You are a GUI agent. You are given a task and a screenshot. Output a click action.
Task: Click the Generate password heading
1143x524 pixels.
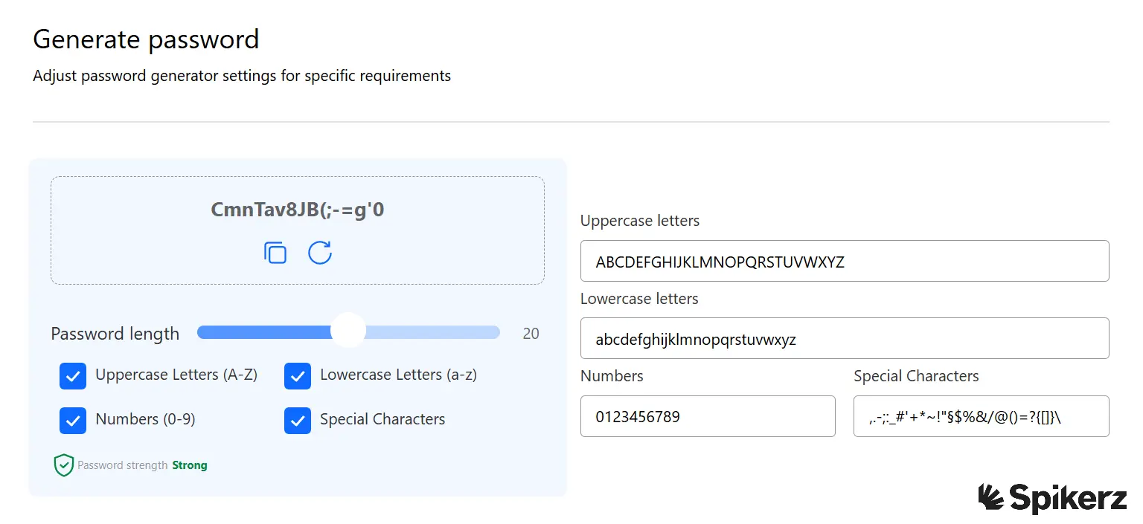click(146, 39)
